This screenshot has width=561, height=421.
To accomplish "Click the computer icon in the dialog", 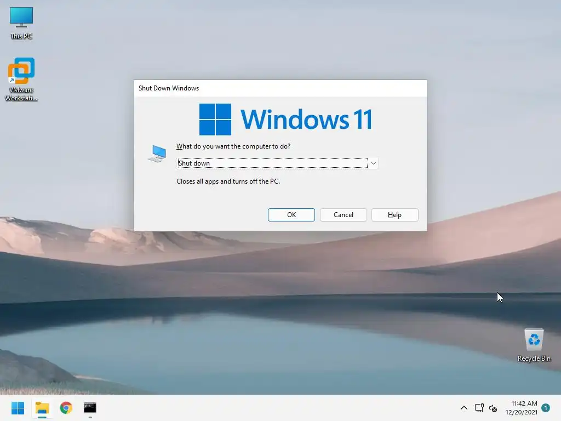I will point(157,153).
